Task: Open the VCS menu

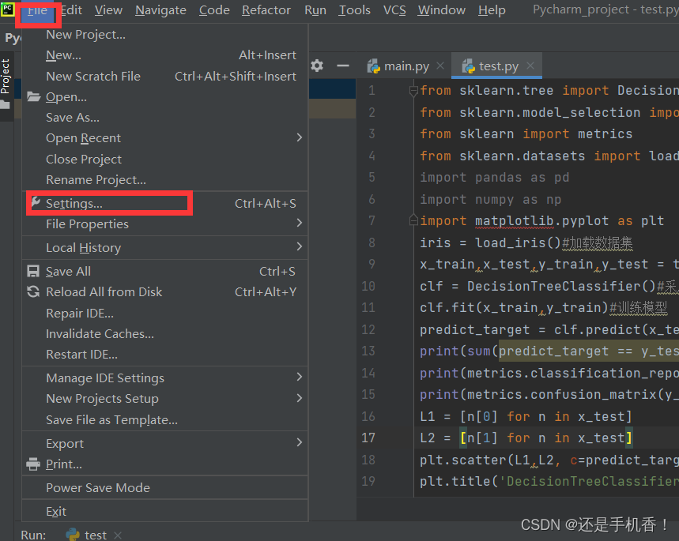Action: tap(394, 10)
